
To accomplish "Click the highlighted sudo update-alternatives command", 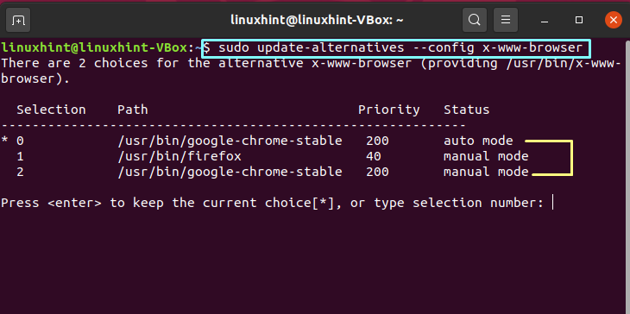I will [x=396, y=48].
